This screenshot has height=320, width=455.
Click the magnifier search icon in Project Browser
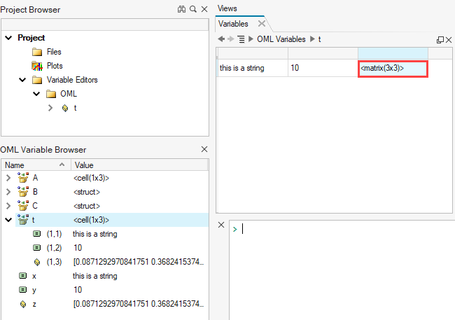pos(192,10)
